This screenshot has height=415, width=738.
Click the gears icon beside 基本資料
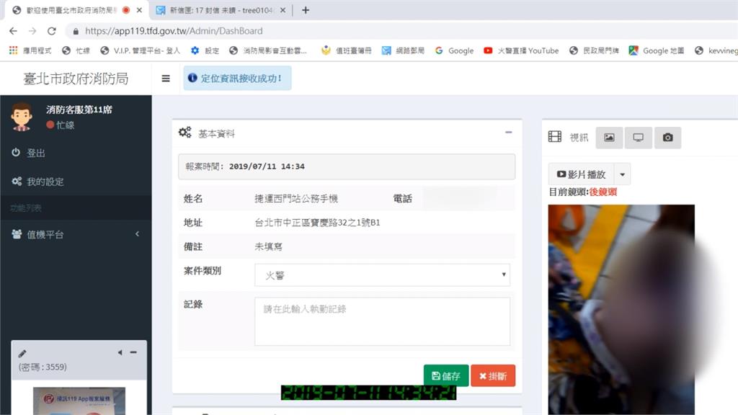click(185, 133)
